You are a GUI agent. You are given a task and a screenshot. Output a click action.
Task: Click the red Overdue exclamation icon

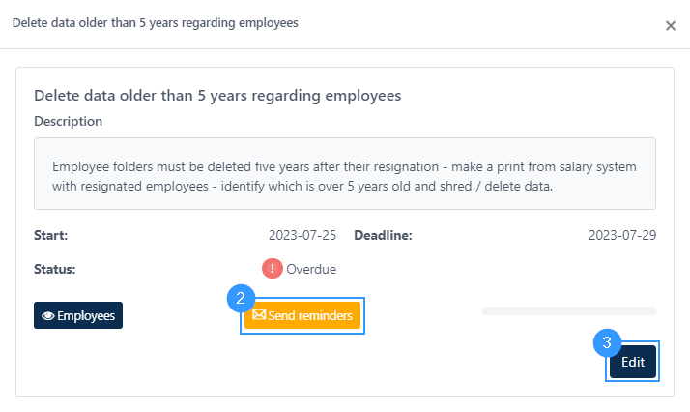tap(272, 269)
